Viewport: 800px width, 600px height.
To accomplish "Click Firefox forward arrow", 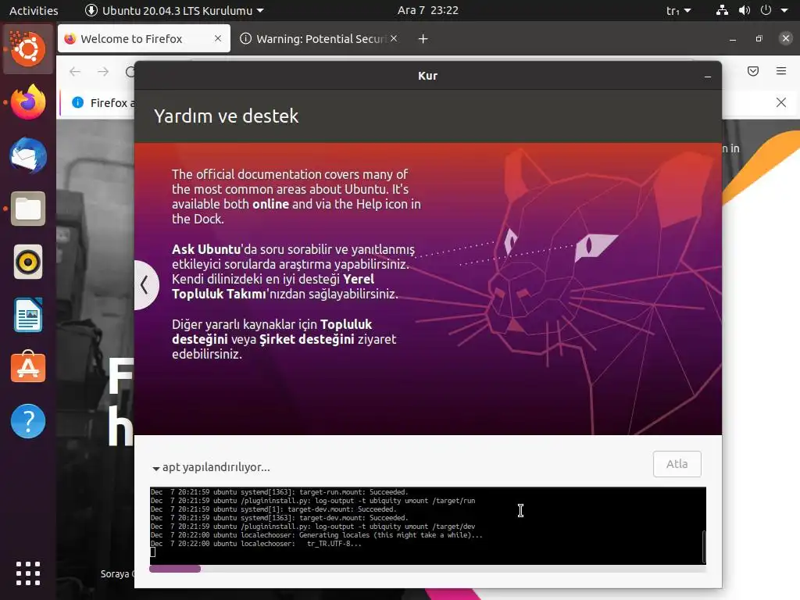I will (103, 71).
